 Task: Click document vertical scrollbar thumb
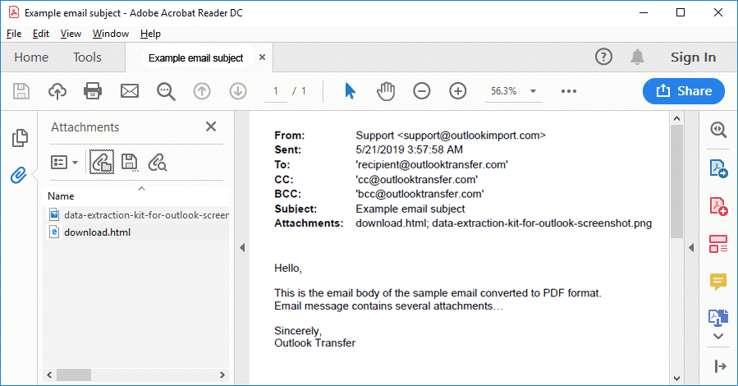click(x=676, y=182)
